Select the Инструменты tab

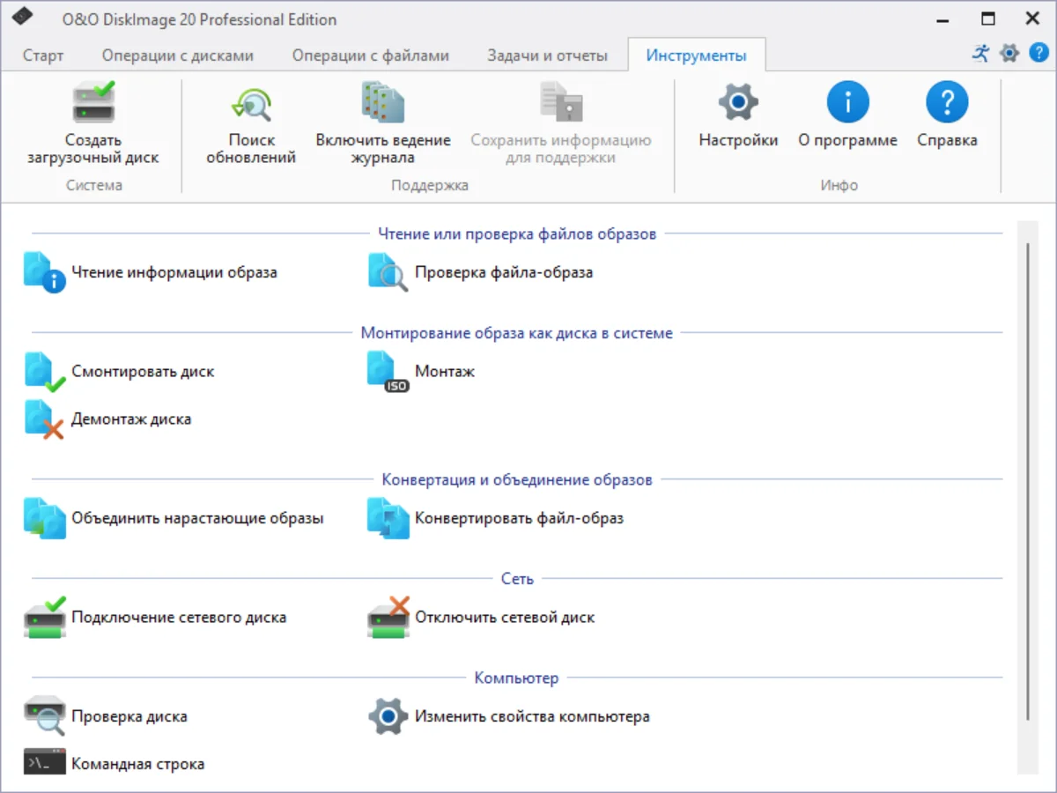[697, 56]
